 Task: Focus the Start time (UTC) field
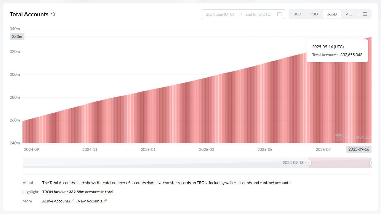220,14
